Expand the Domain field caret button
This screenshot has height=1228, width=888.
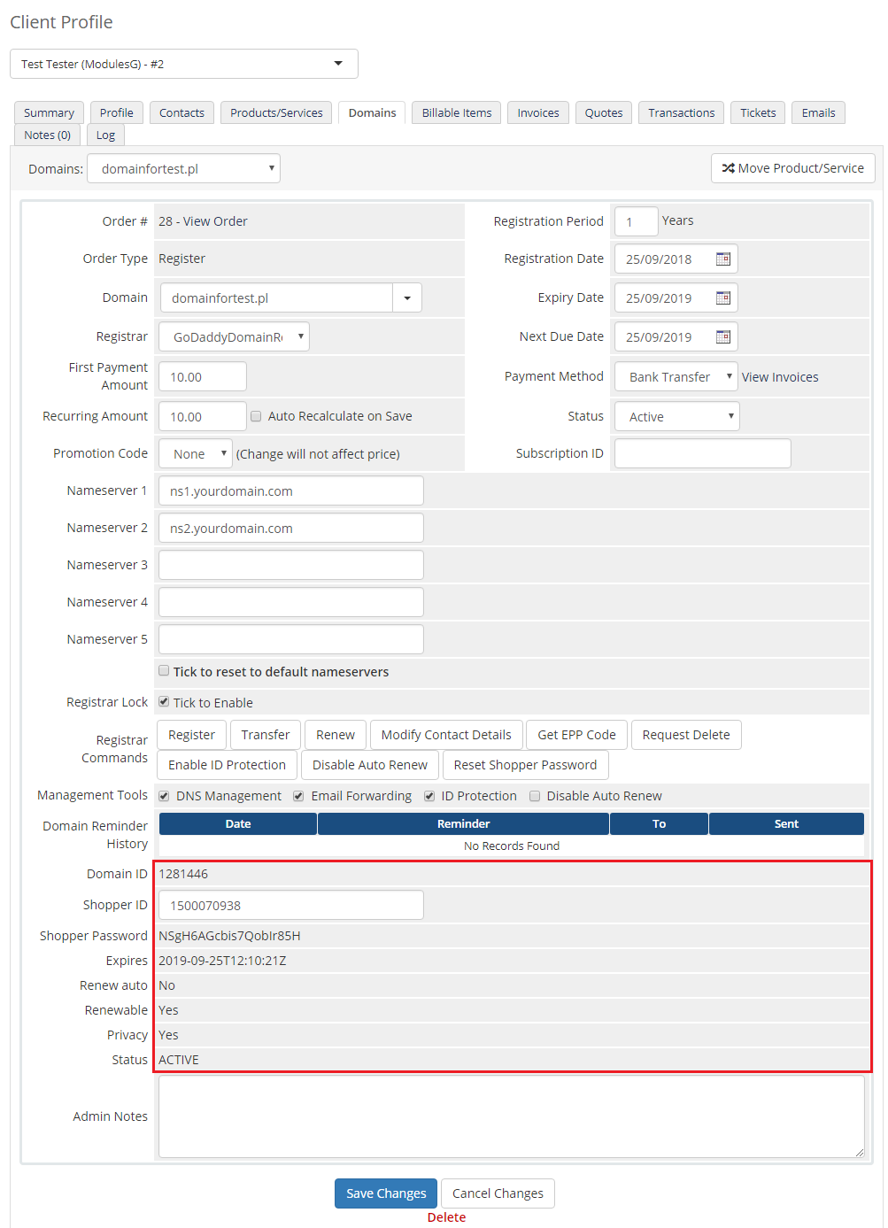coord(407,297)
